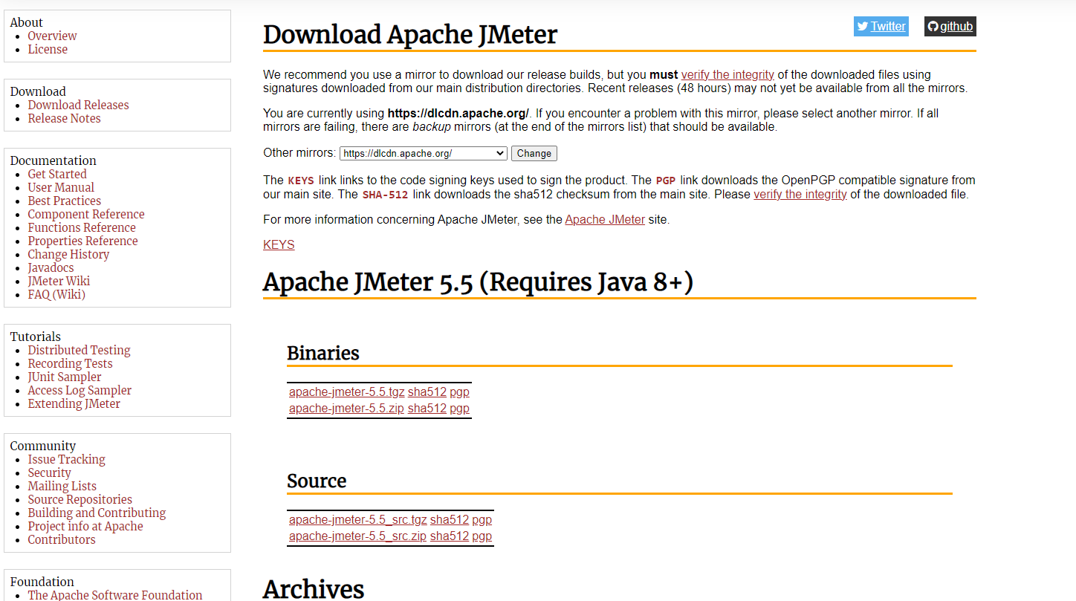Screen dimensions: 1076x601
Task: Open Extending JMeter tutorial
Action: coord(74,403)
